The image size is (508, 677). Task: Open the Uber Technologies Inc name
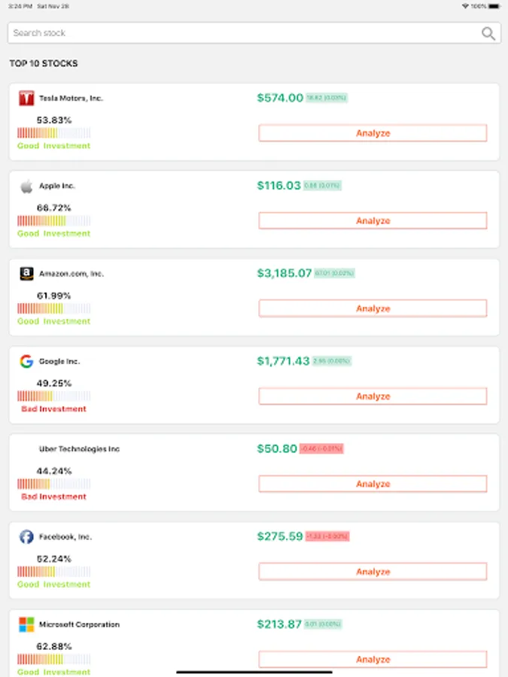79,449
